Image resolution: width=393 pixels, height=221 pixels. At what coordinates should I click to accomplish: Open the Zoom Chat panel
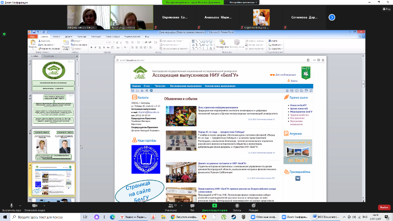[x=192, y=207]
